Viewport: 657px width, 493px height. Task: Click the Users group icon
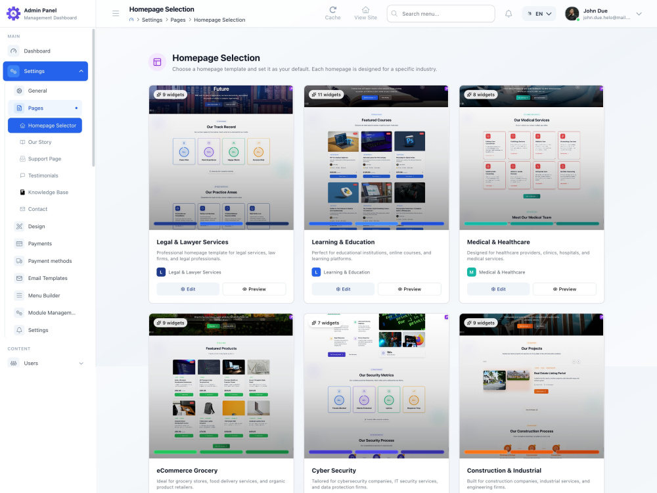pyautogui.click(x=14, y=363)
